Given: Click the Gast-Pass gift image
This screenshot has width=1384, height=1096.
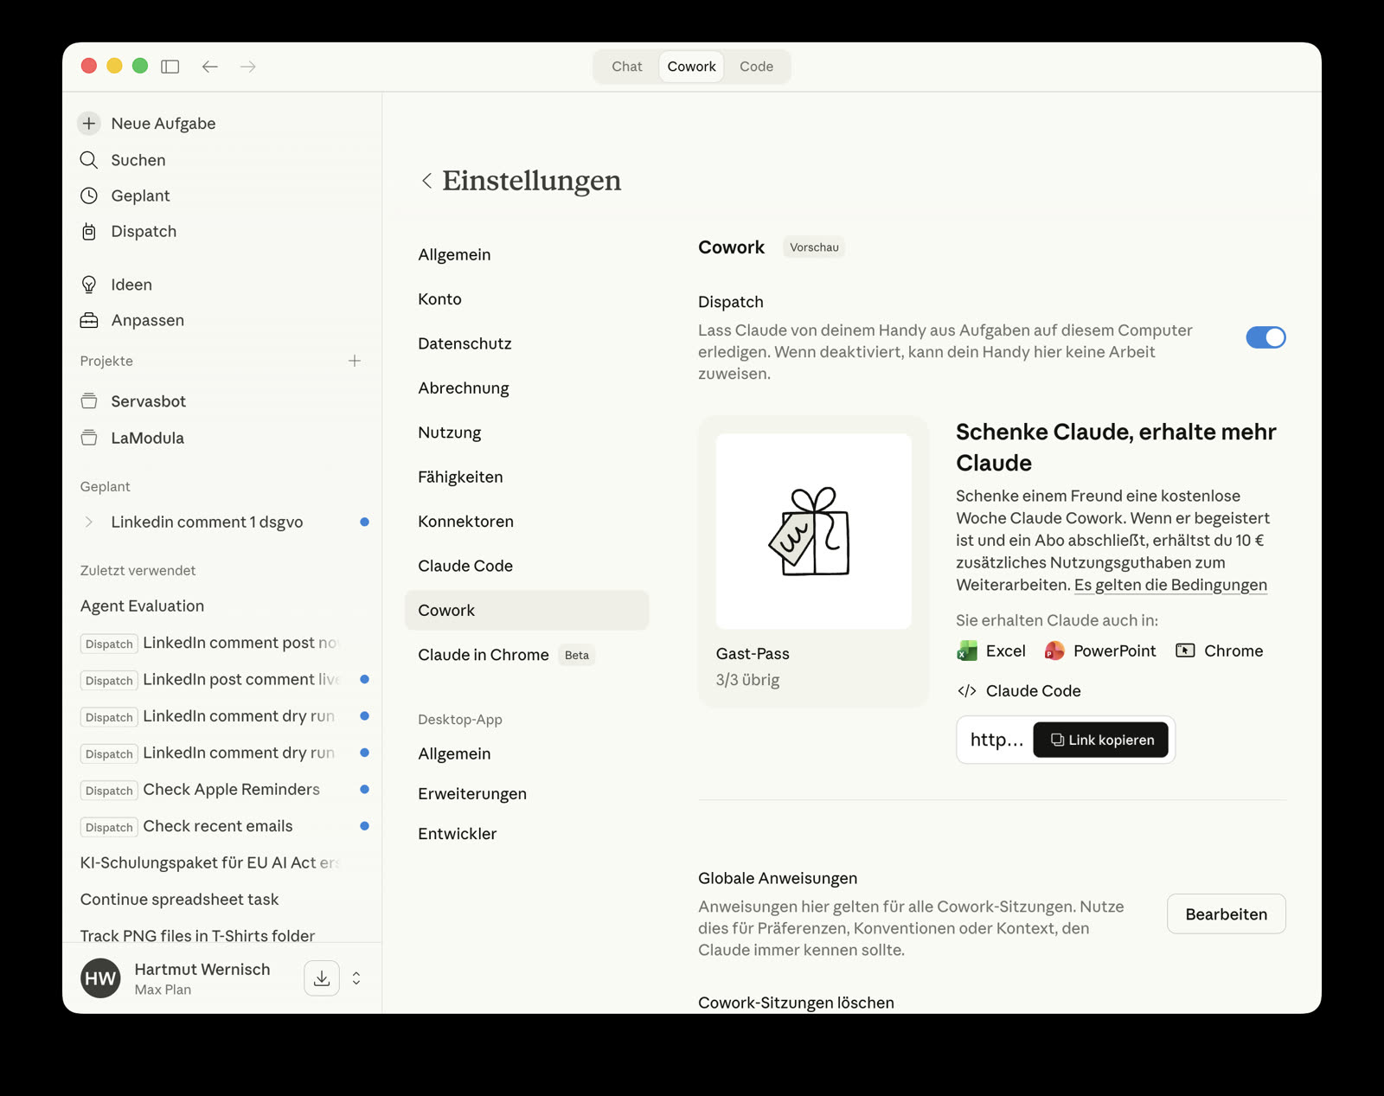Looking at the screenshot, I should coord(813,531).
